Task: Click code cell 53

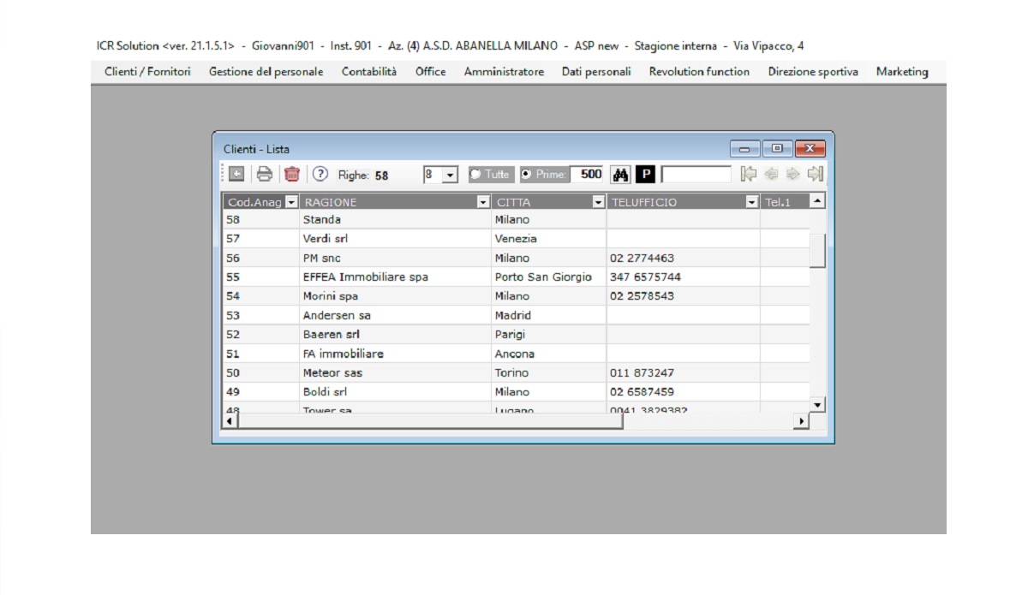Action: 261,315
